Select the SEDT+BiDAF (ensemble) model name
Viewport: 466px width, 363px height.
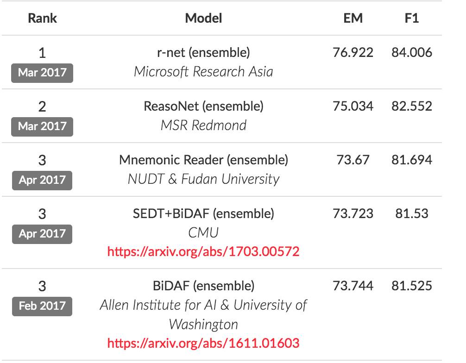[203, 213]
